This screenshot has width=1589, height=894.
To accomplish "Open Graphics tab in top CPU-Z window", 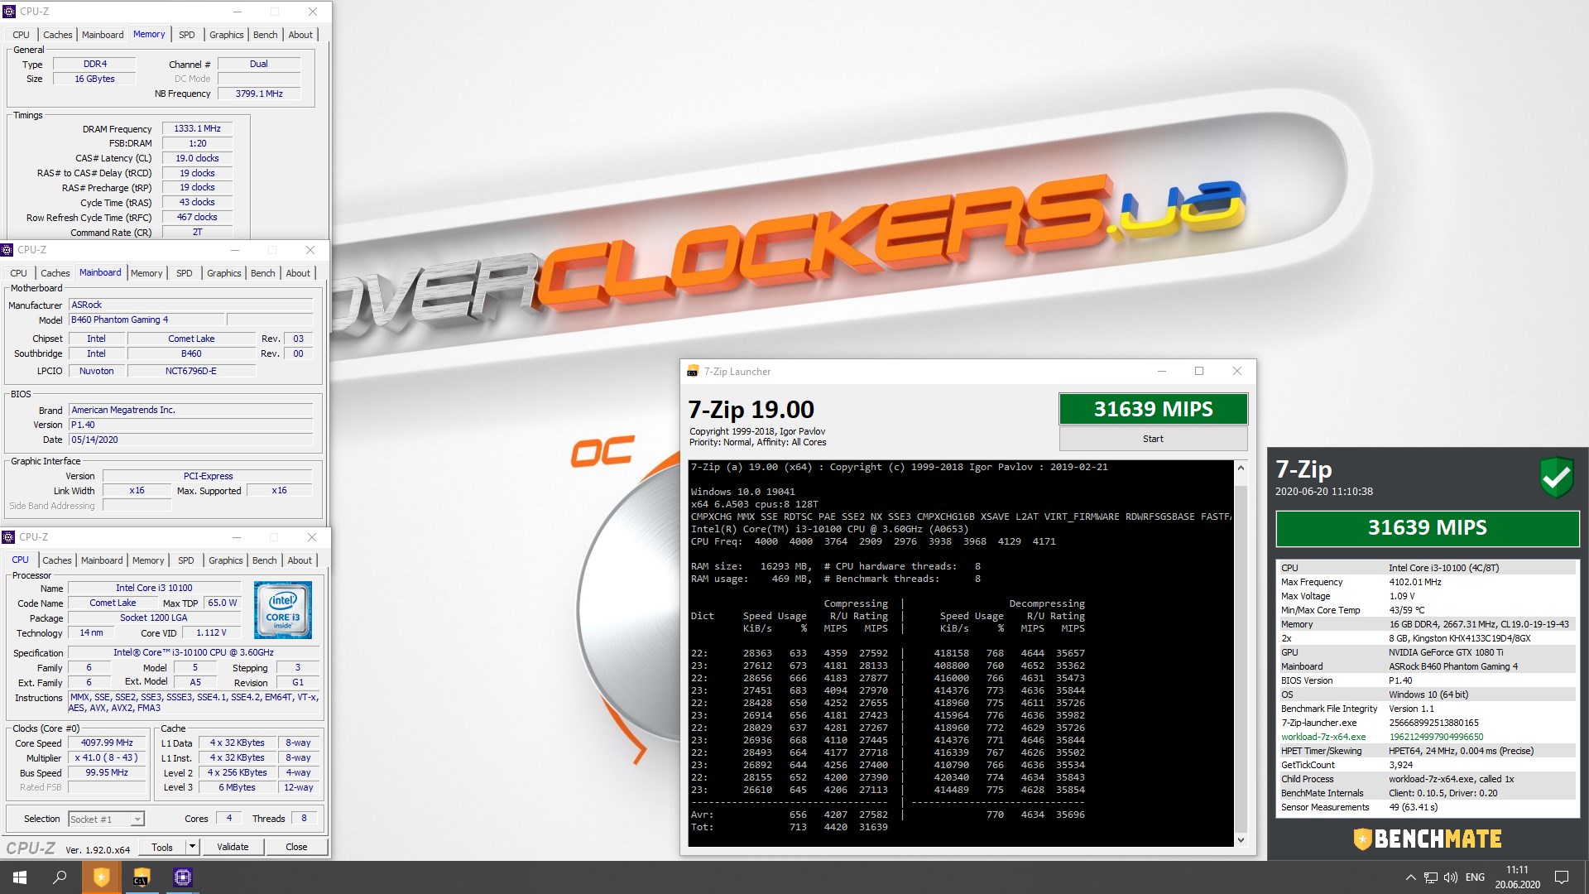I will tap(227, 35).
